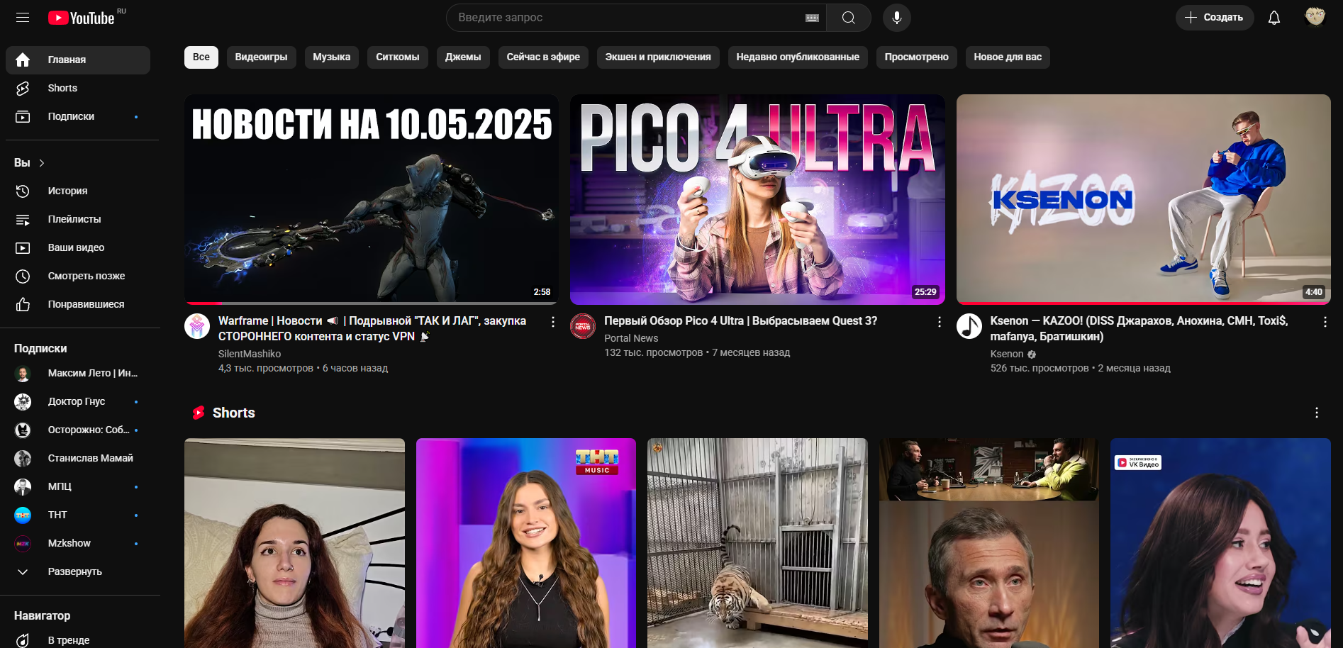The image size is (1343, 648).
Task: Expand the Вы section chevron
Action: pos(42,163)
